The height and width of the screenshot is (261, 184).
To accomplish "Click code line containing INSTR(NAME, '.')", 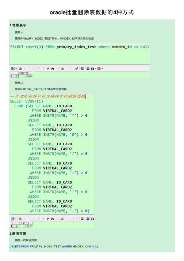I will [x=60, y=211].
